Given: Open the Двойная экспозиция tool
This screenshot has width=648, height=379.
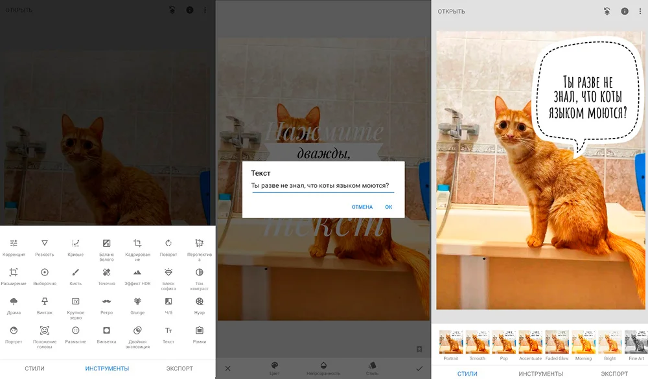Looking at the screenshot, I should (x=137, y=330).
